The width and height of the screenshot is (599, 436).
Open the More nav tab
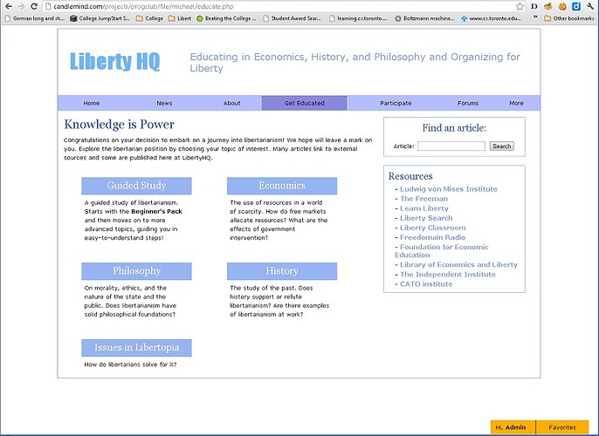click(516, 104)
